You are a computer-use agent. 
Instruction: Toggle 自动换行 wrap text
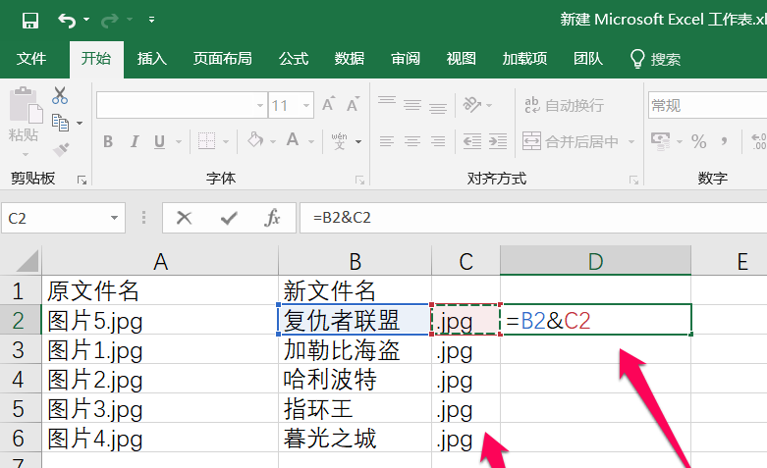tap(564, 105)
